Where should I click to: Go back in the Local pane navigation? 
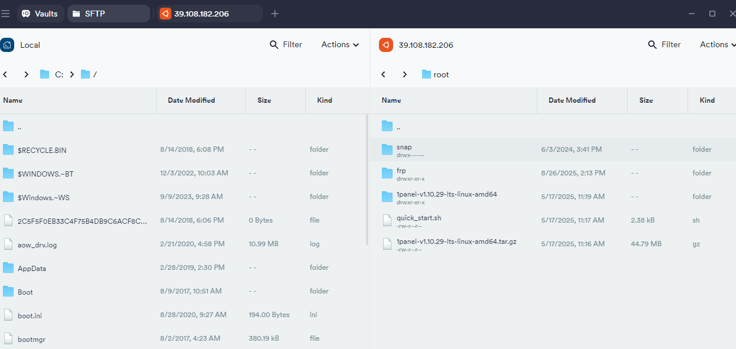tap(5, 74)
